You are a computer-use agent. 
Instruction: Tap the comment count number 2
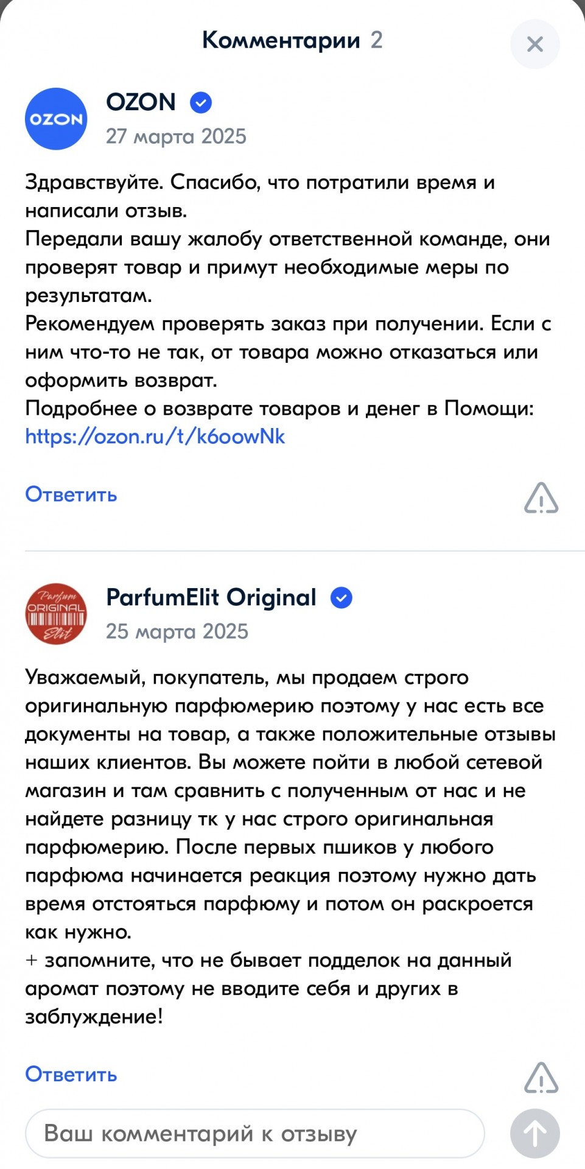(377, 40)
